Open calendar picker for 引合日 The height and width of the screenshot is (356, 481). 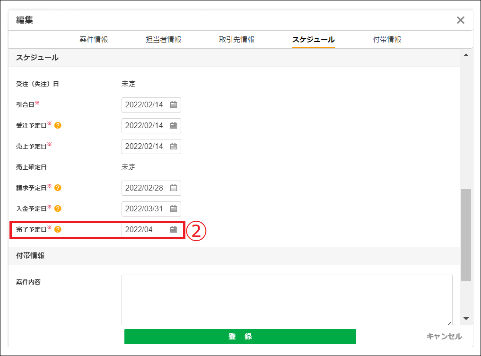click(x=174, y=105)
